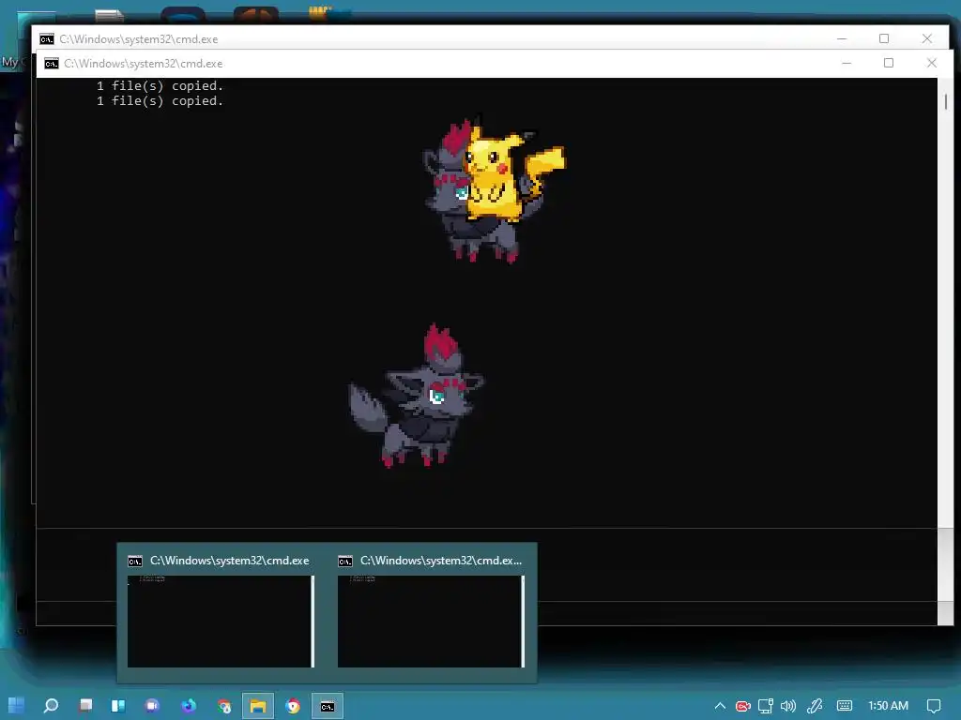The height and width of the screenshot is (720, 961).
Task: Minimize the front cmd window
Action: (847, 63)
